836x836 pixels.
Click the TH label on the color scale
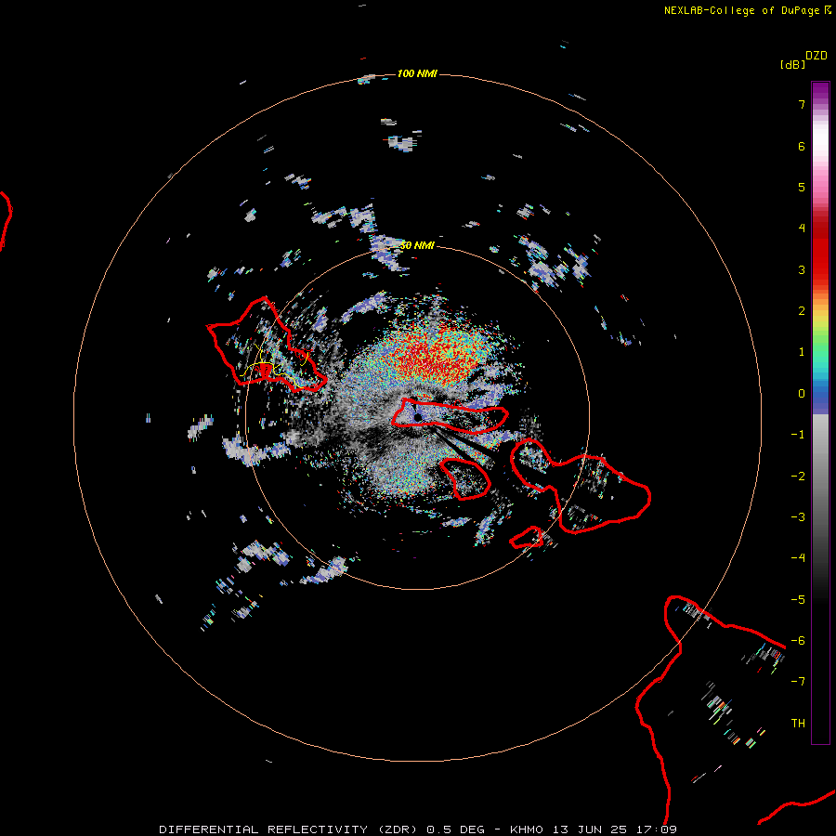pos(798,723)
